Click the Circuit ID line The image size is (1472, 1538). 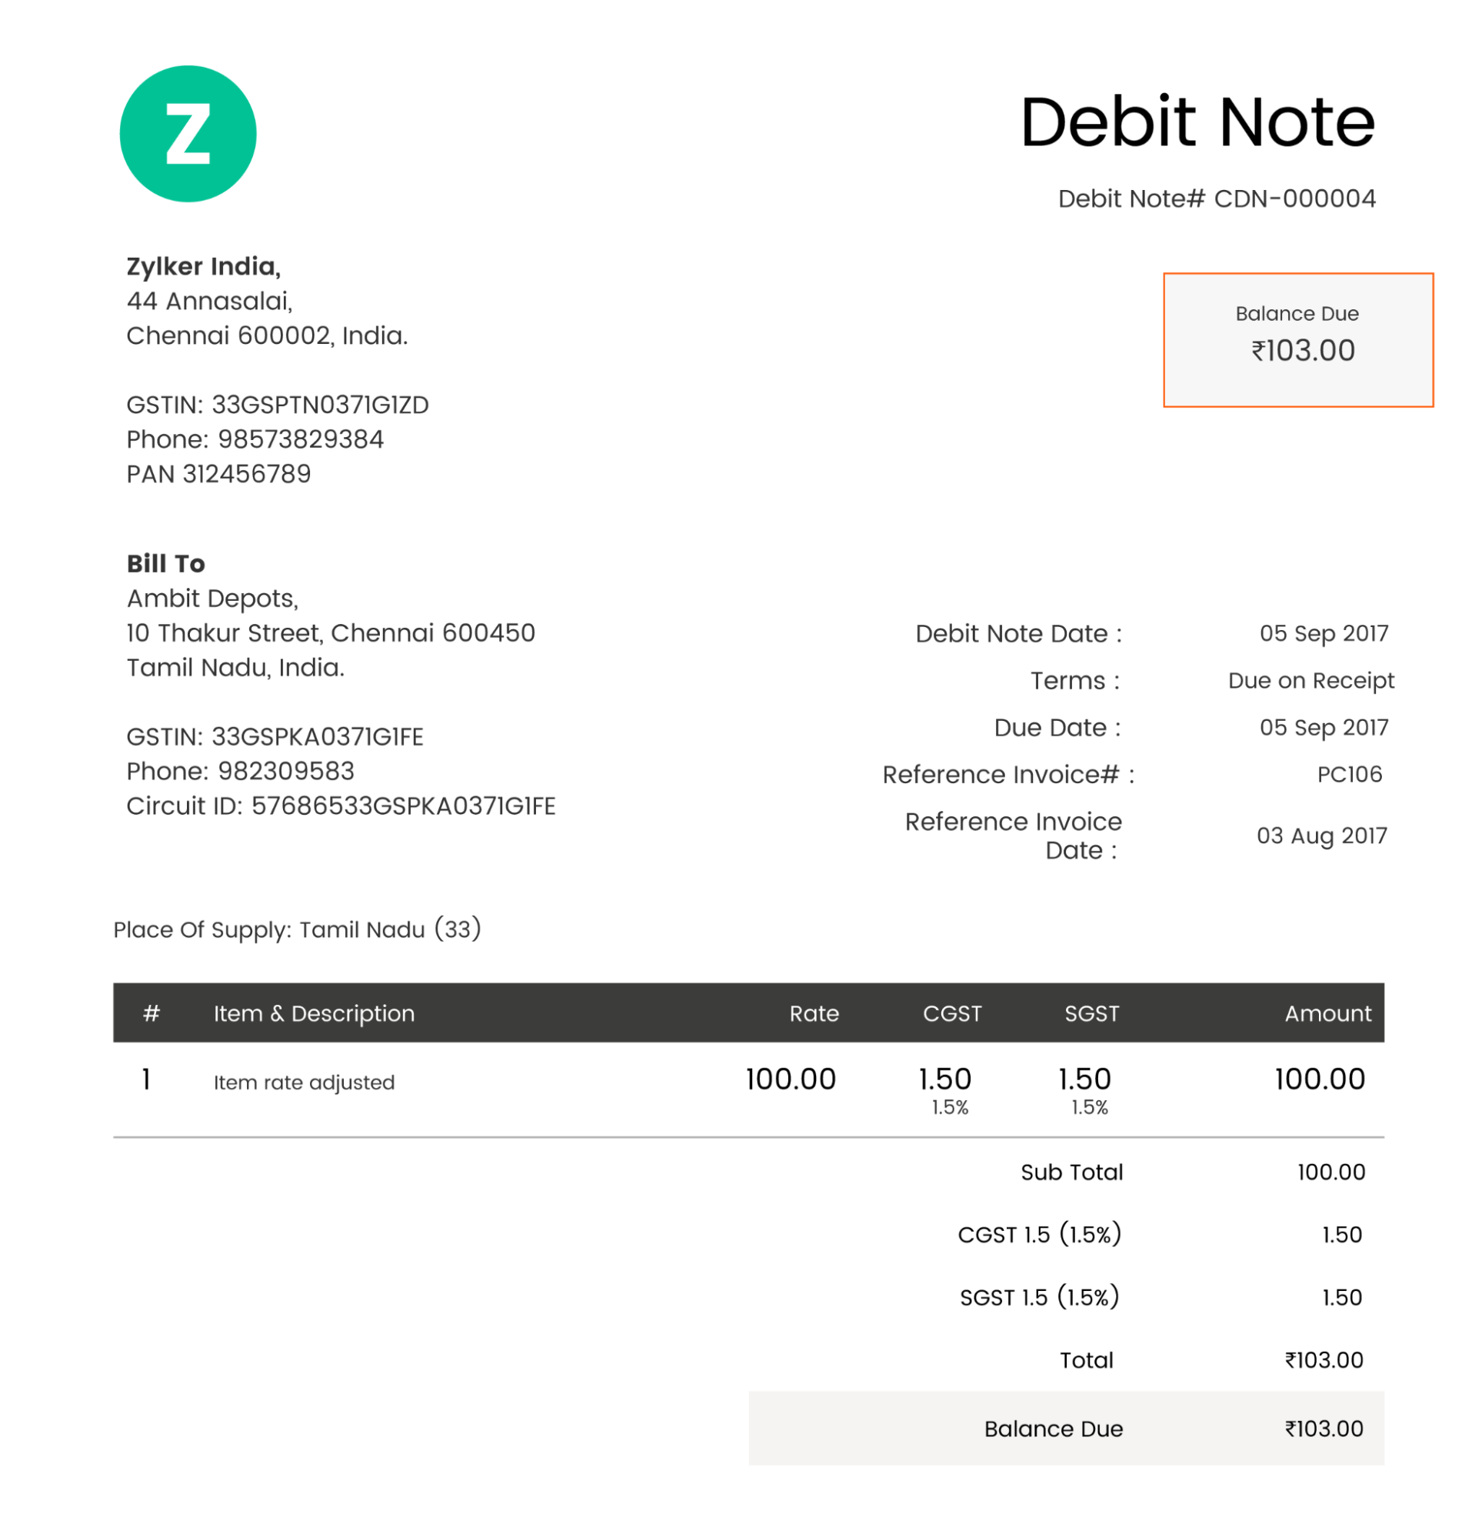pyautogui.click(x=341, y=806)
